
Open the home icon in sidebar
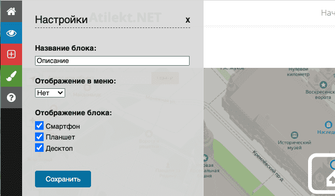click(x=11, y=11)
